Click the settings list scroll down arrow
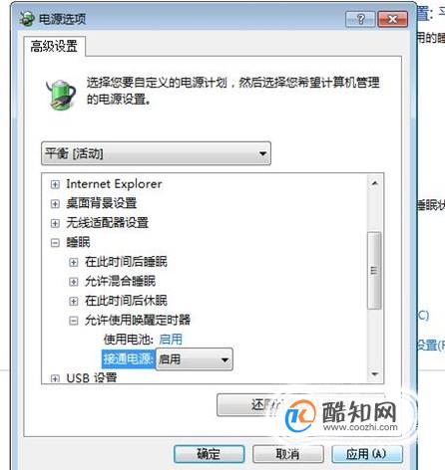 click(x=375, y=374)
